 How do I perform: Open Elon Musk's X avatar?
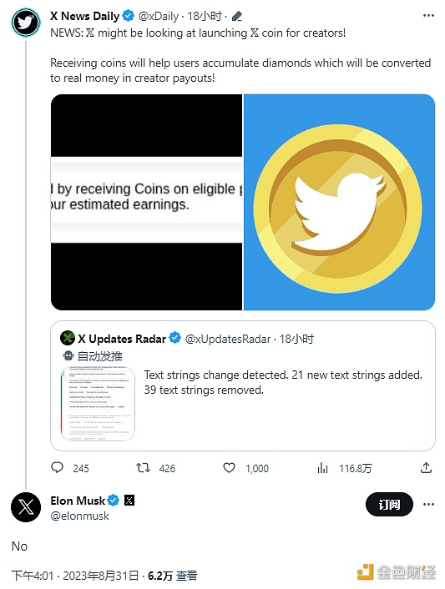(x=26, y=507)
